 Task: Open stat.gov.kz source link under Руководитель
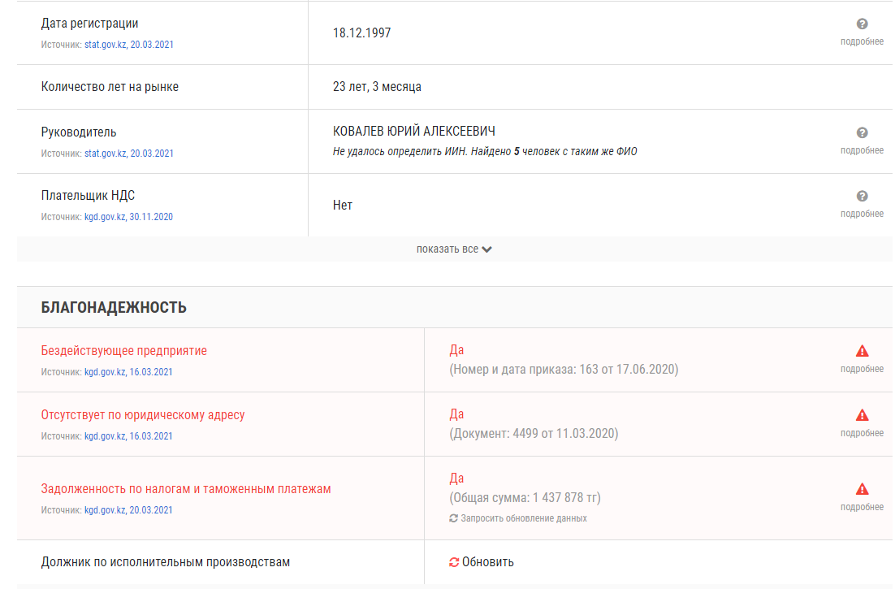[x=129, y=154]
